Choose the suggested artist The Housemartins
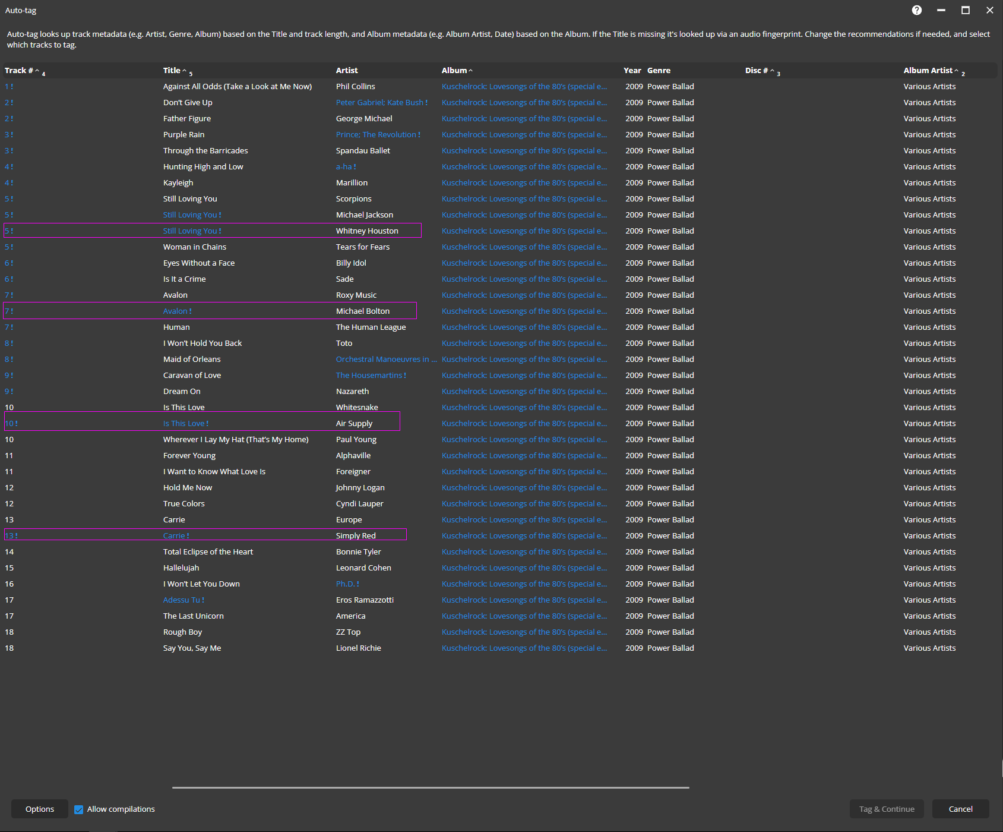This screenshot has width=1003, height=832. tap(369, 376)
